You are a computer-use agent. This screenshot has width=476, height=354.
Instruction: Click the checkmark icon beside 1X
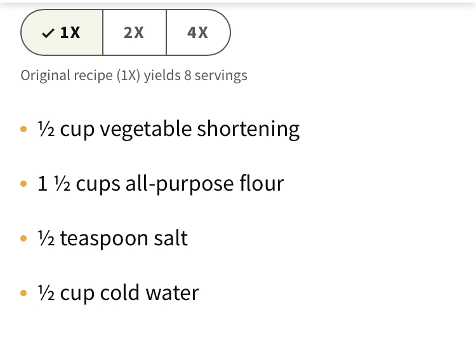(48, 33)
